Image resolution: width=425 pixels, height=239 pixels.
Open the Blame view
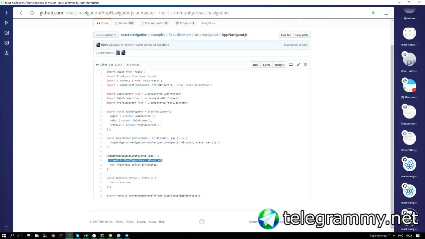coord(267,65)
